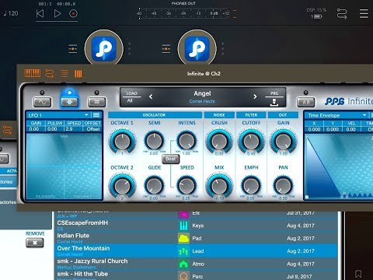Open the routing icon in the top bar

(x=342, y=13)
